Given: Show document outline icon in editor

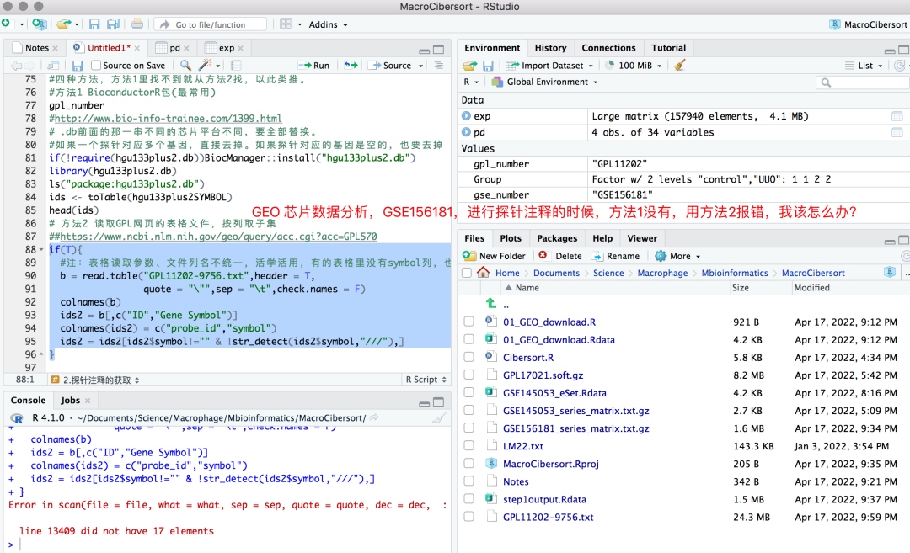Looking at the screenshot, I should pyautogui.click(x=439, y=66).
